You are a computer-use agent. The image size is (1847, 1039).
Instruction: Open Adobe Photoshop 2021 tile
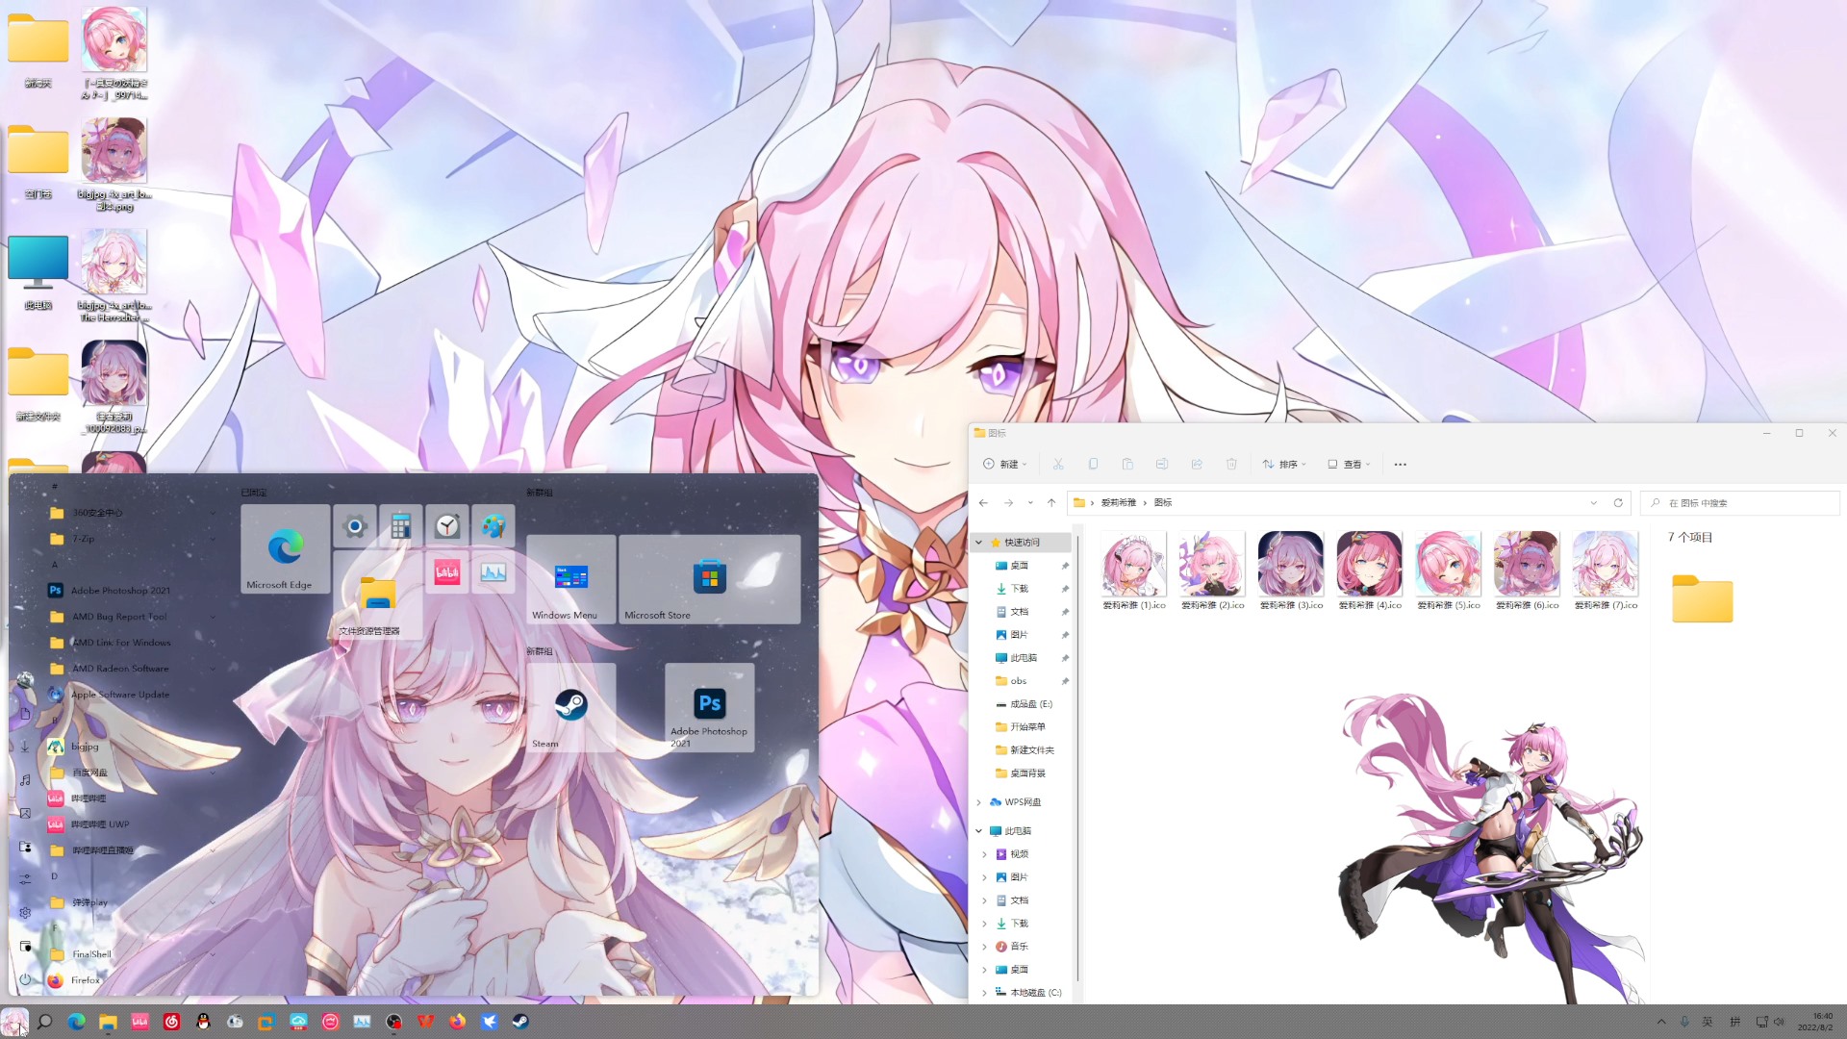point(709,708)
